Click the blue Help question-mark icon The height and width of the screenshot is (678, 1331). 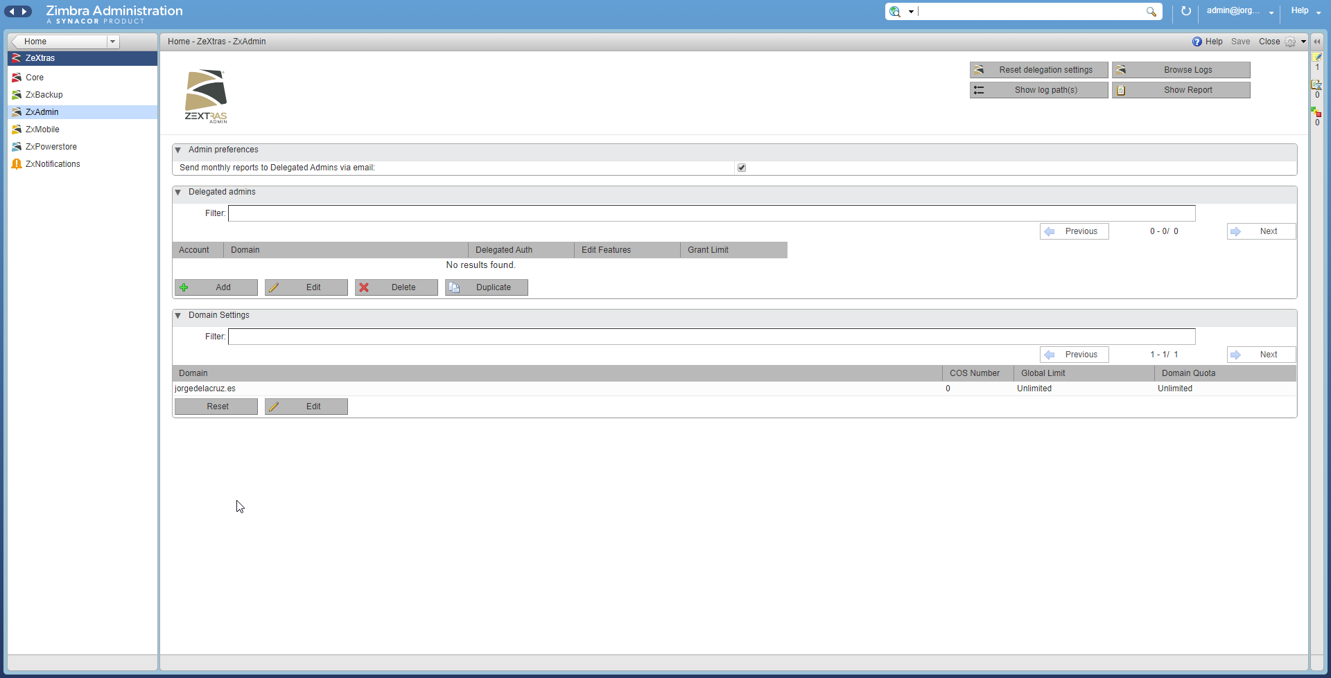coord(1197,42)
